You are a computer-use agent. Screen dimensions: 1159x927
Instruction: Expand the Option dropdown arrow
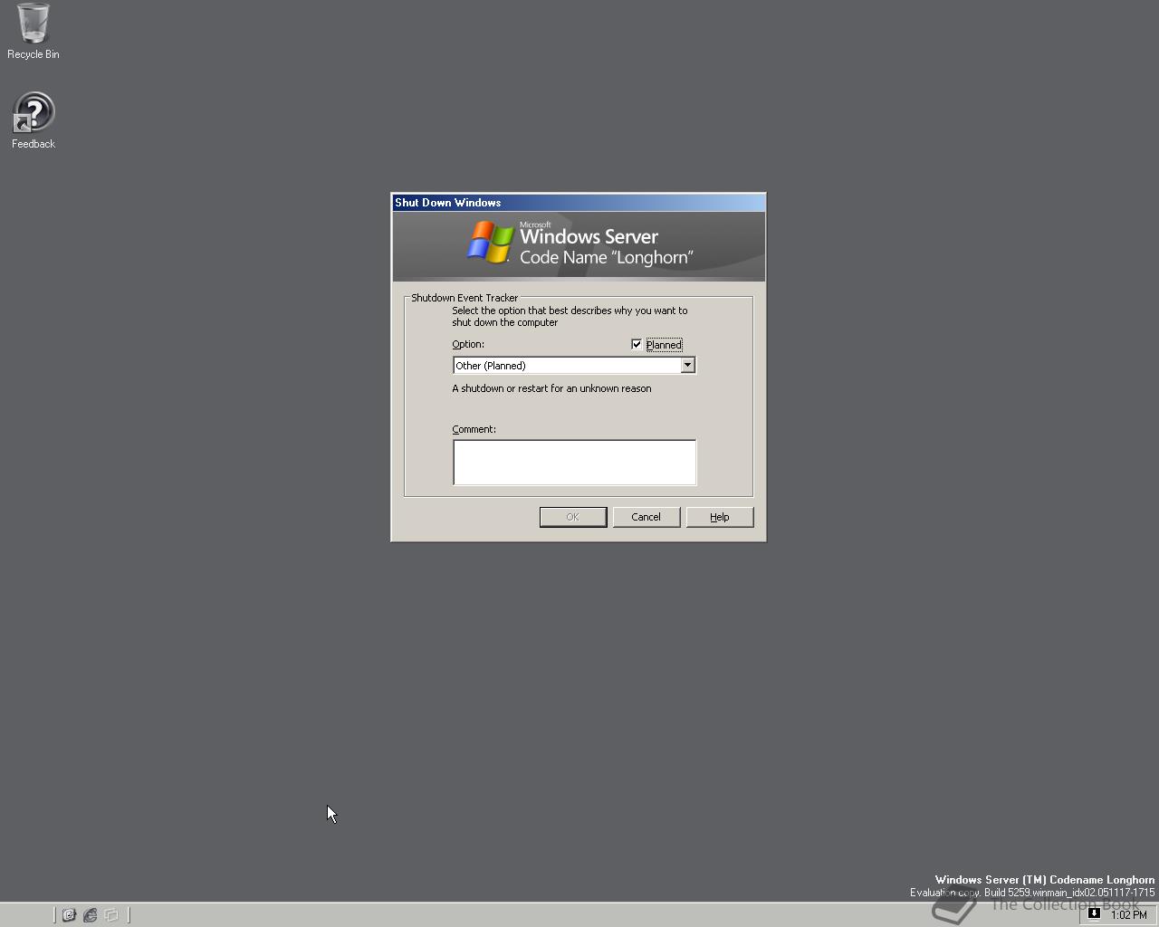tap(687, 365)
